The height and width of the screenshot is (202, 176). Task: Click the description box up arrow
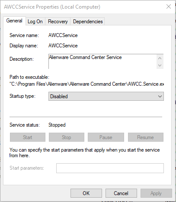pos(160,58)
